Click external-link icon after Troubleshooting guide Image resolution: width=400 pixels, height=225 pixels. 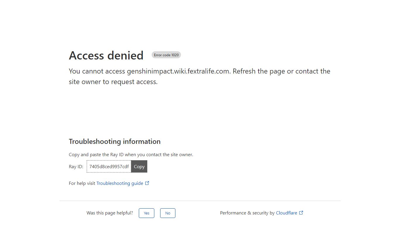point(147,183)
